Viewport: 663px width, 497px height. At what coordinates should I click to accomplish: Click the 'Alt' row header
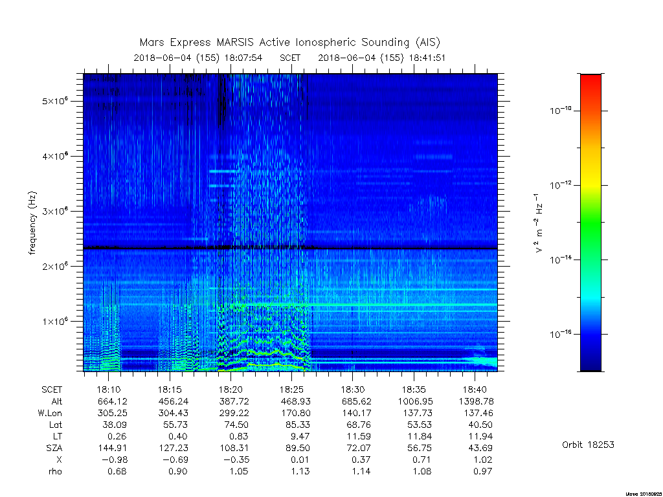(x=57, y=401)
